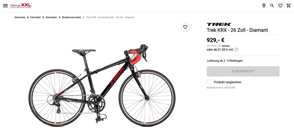Click the TREK brand logo
The height and width of the screenshot is (133, 294).
[219, 24]
